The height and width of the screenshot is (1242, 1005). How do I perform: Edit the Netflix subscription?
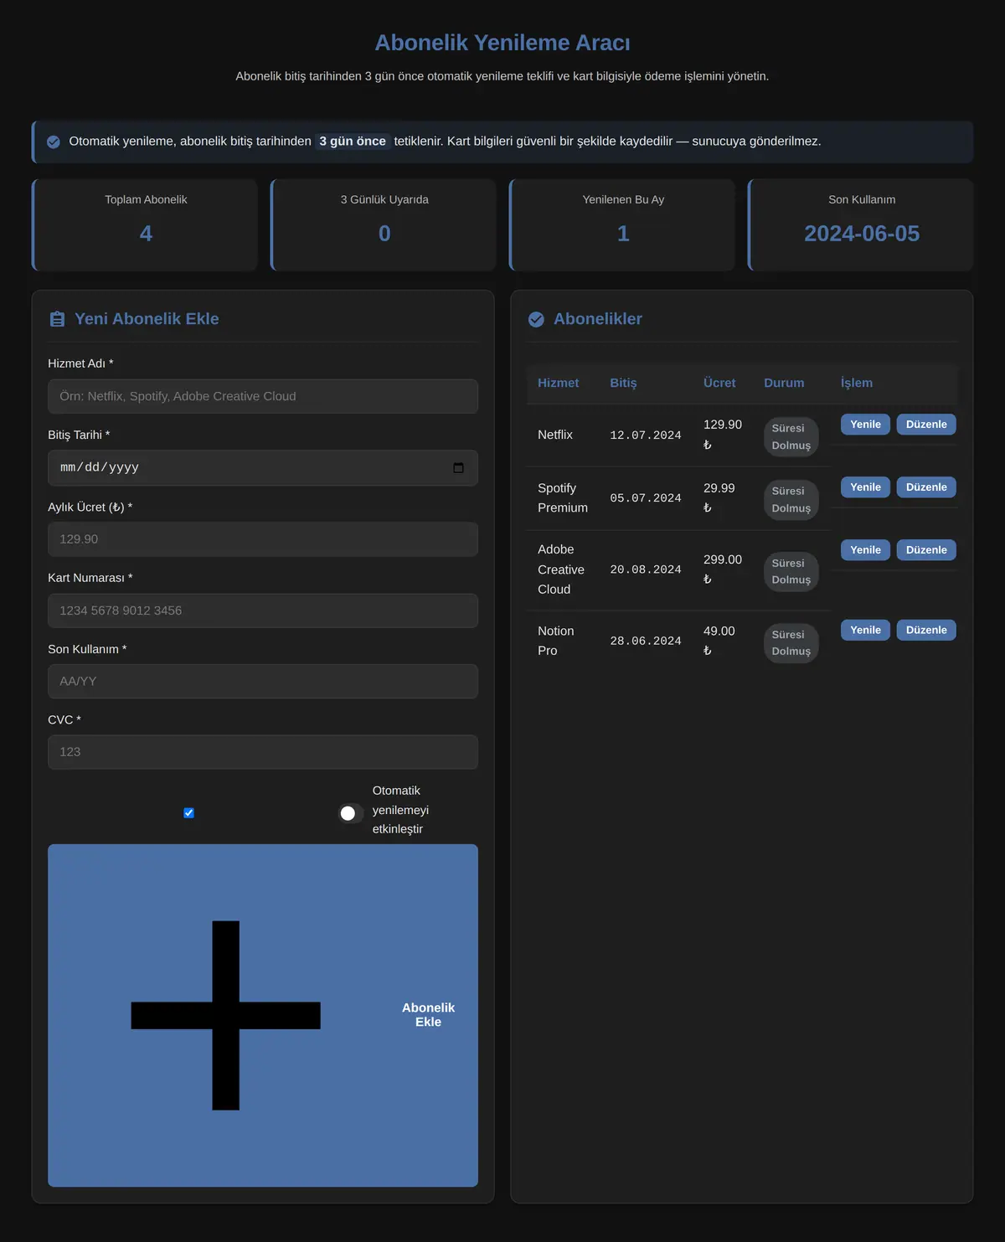tap(926, 425)
